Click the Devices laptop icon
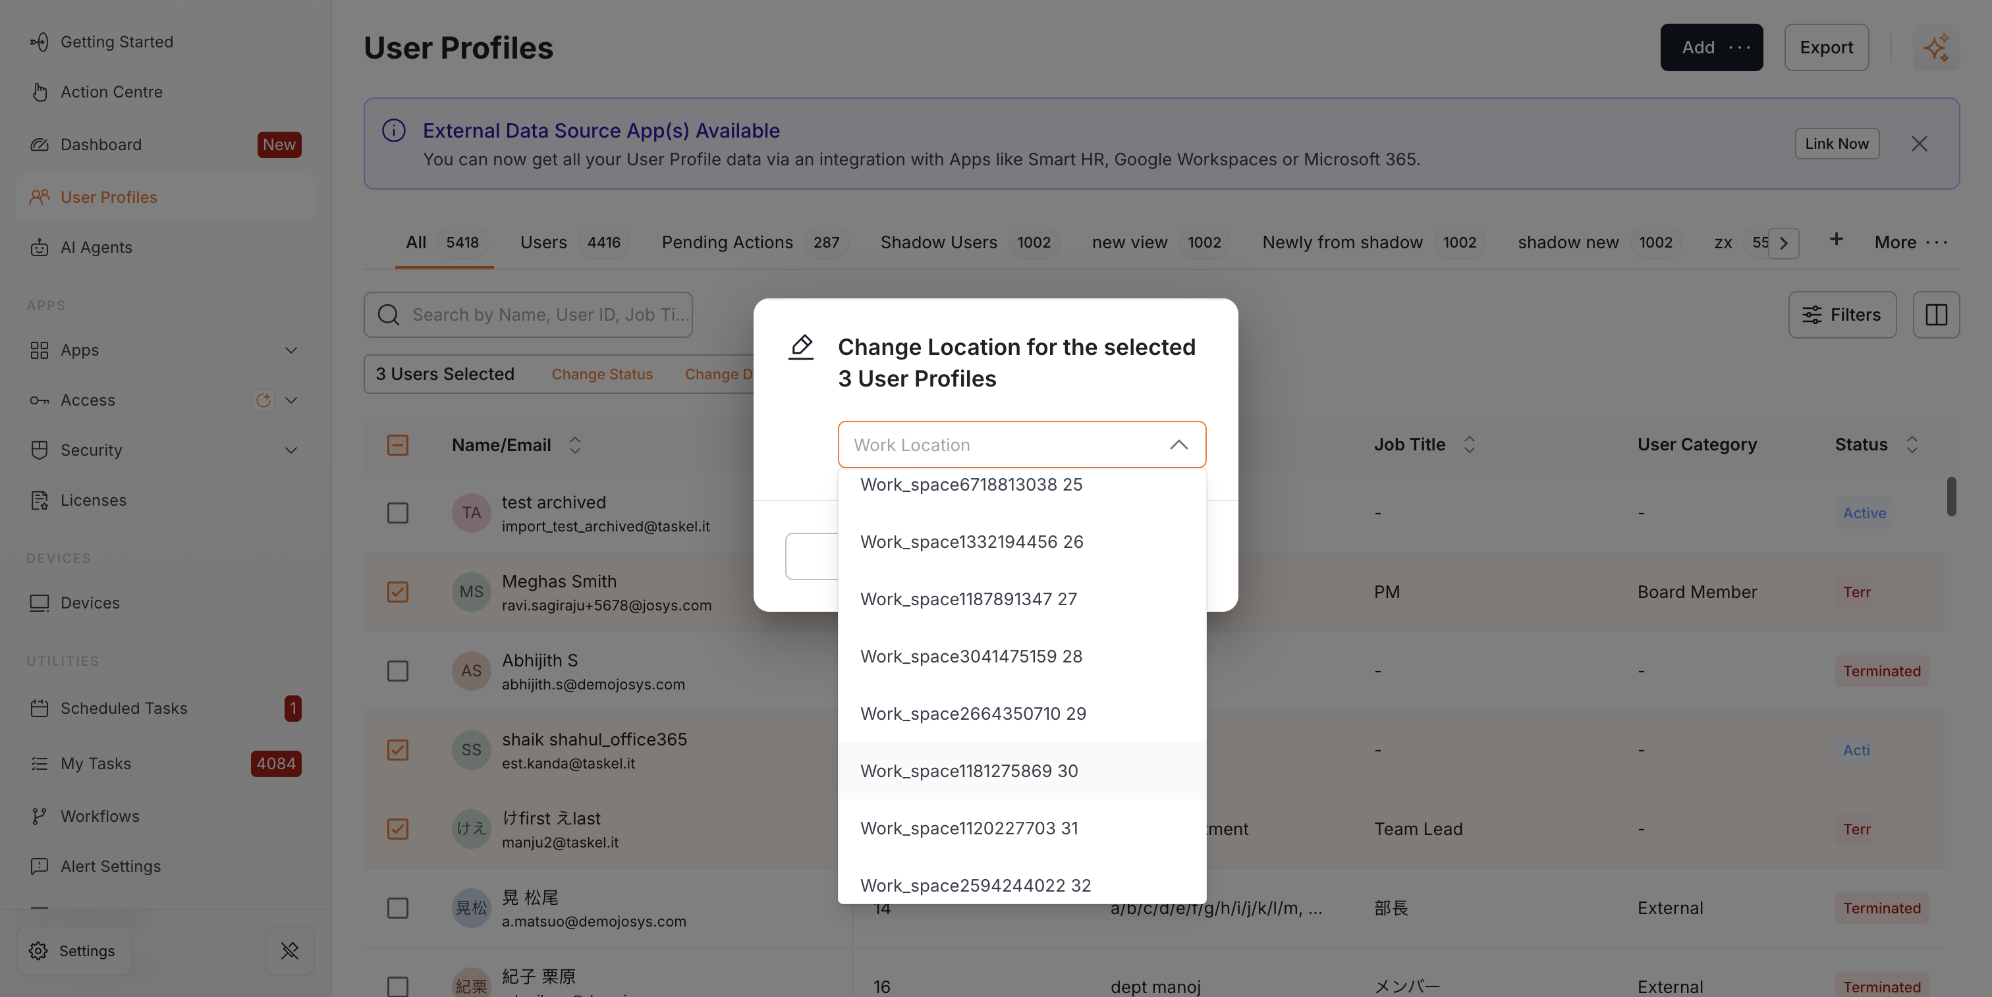1992x997 pixels. [x=40, y=603]
